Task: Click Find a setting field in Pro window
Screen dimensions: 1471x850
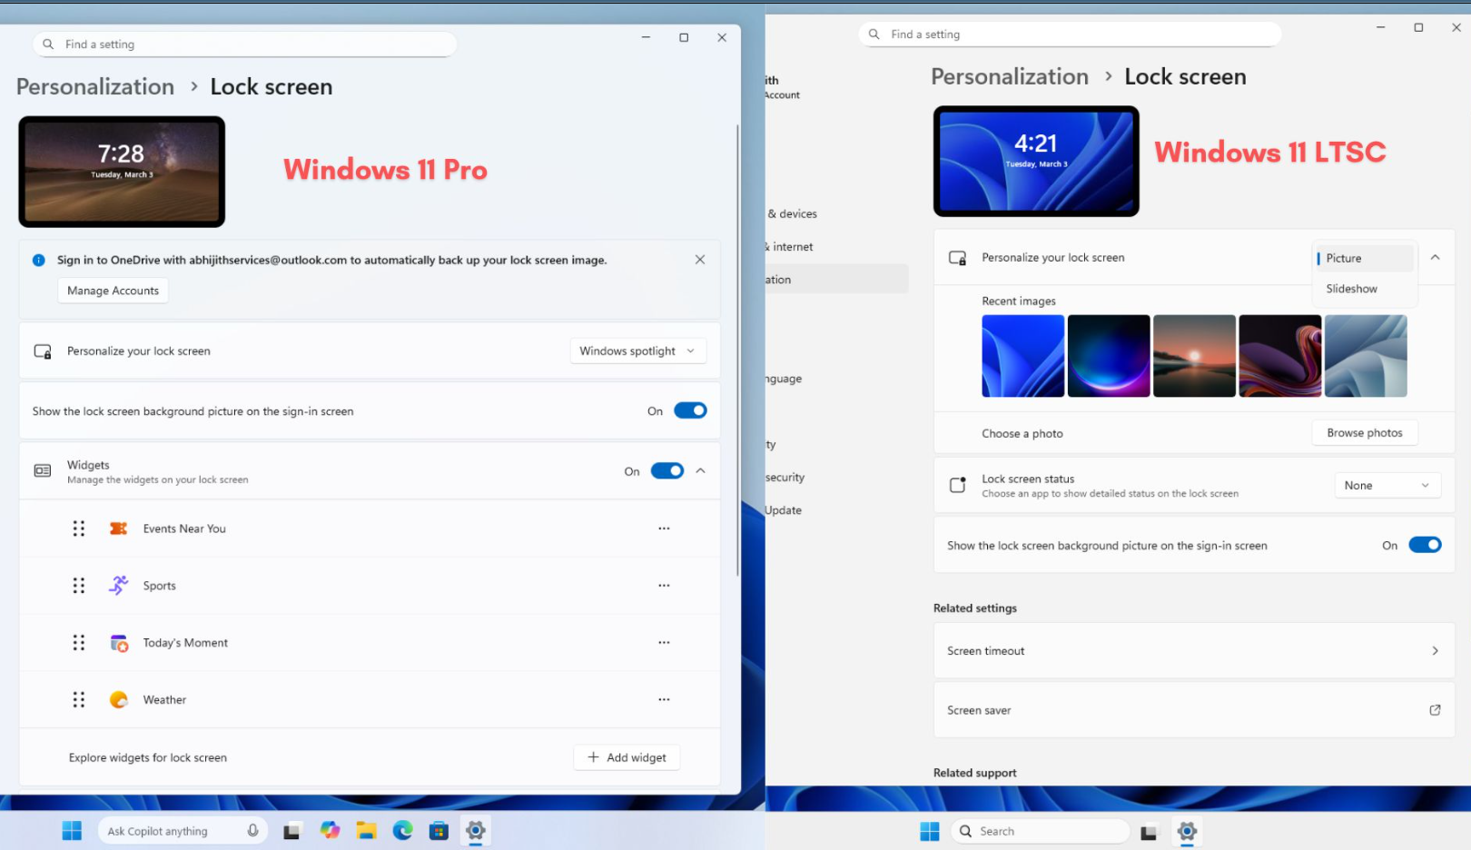Action: [244, 44]
